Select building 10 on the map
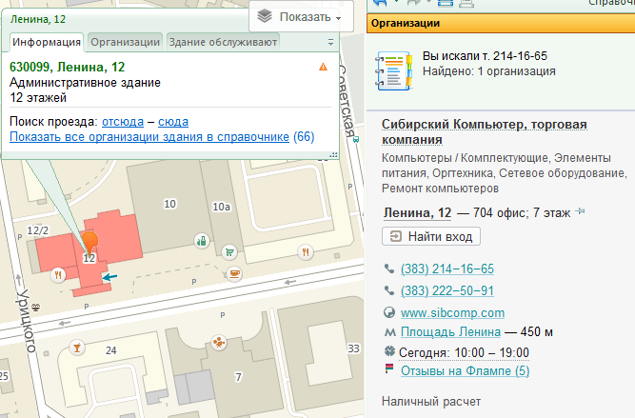635x418 pixels. [170, 204]
